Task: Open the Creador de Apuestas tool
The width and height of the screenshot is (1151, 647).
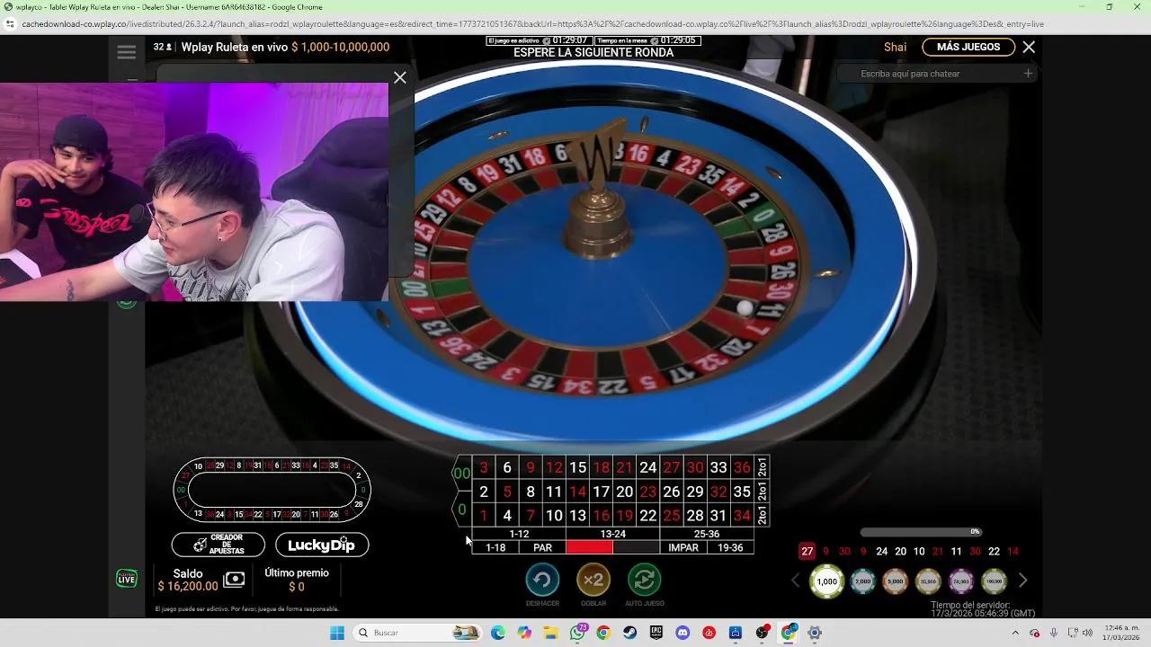Action: click(x=217, y=545)
